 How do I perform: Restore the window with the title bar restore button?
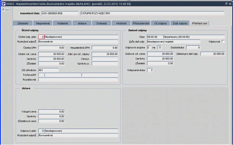tap(226, 4)
